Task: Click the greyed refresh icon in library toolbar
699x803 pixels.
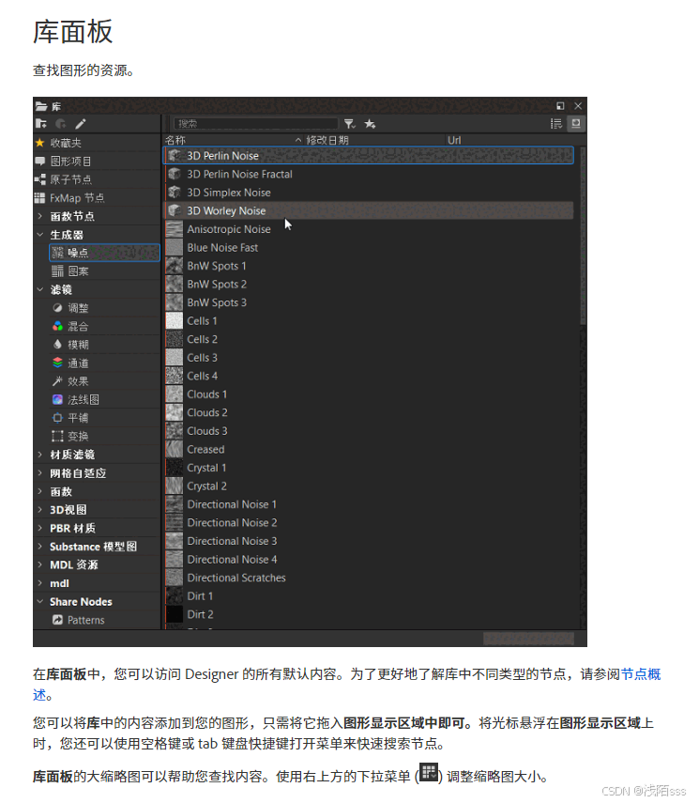Action: [61, 123]
